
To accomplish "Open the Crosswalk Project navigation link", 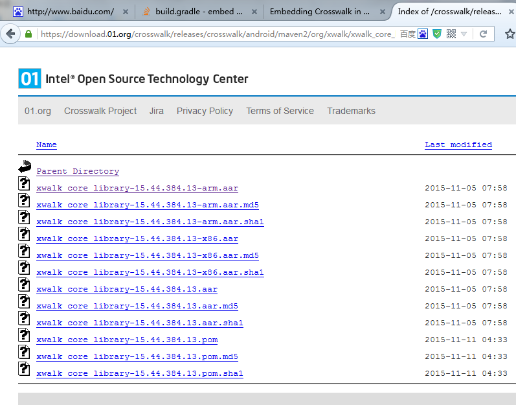I will click(x=100, y=111).
